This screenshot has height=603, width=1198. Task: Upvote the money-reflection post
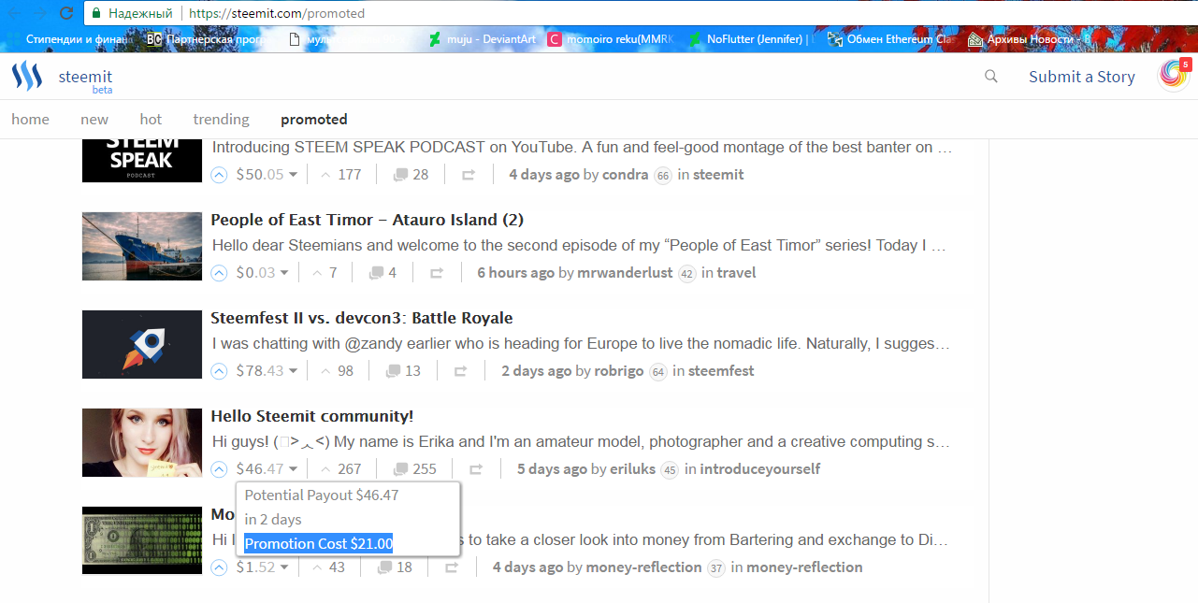pyautogui.click(x=219, y=567)
